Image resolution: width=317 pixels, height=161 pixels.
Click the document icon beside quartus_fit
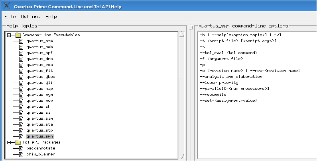(21, 71)
